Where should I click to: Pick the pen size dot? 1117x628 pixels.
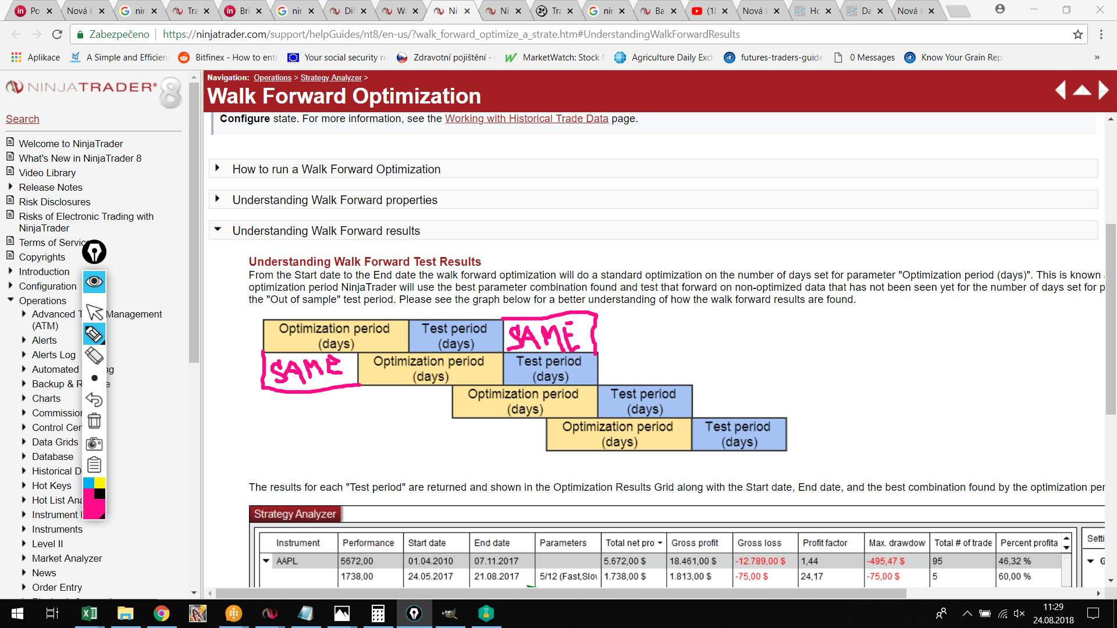[94, 378]
